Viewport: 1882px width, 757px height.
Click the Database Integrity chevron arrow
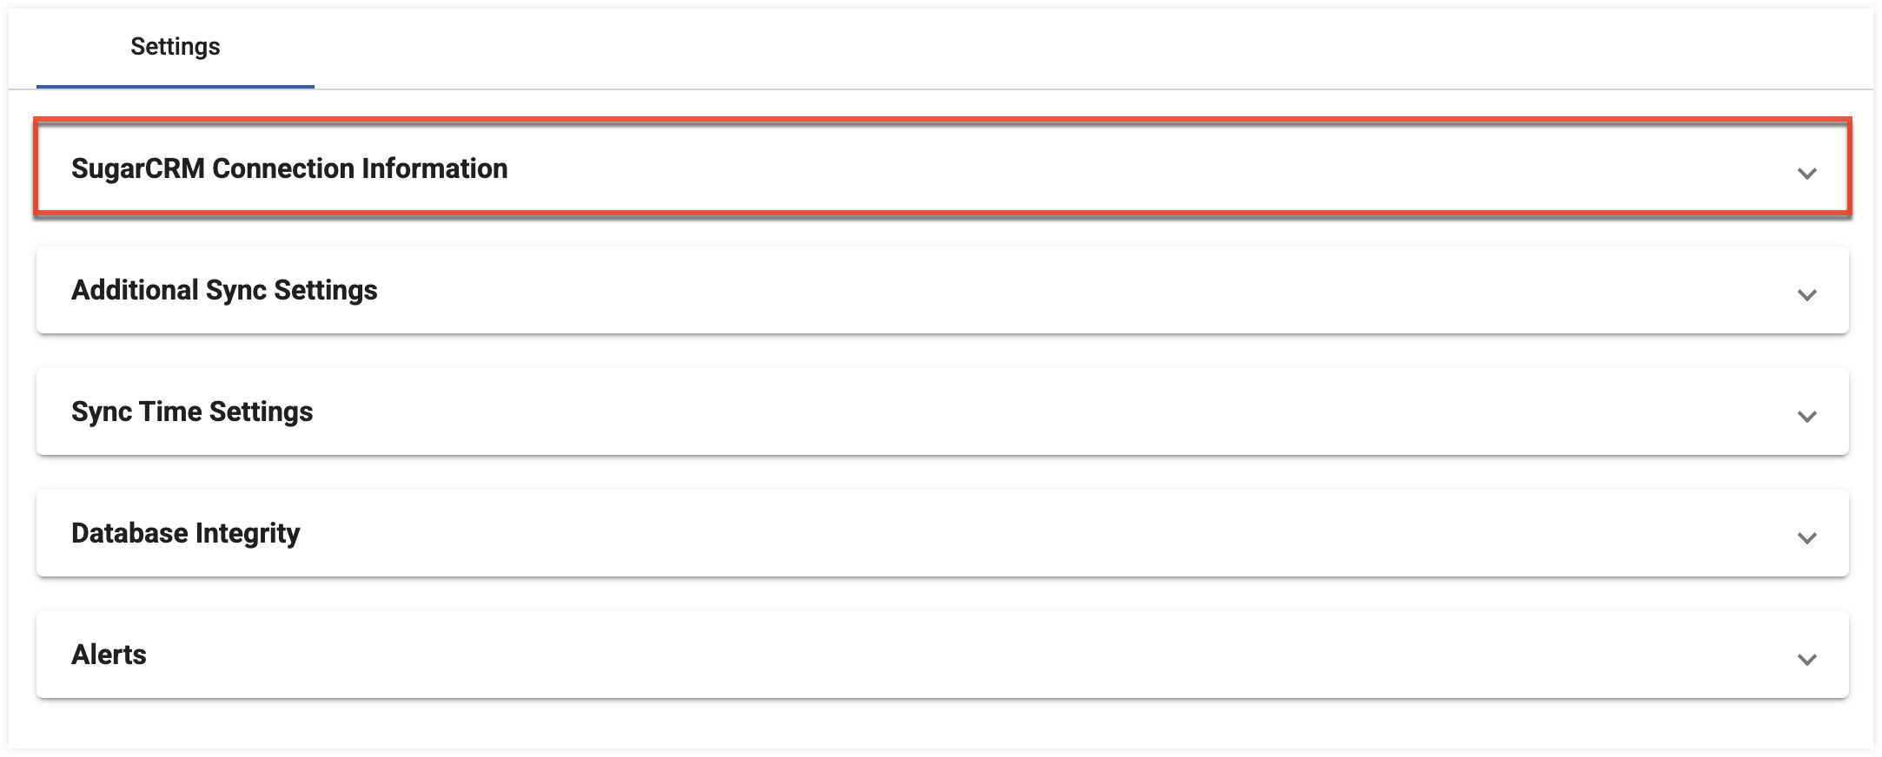(x=1807, y=537)
